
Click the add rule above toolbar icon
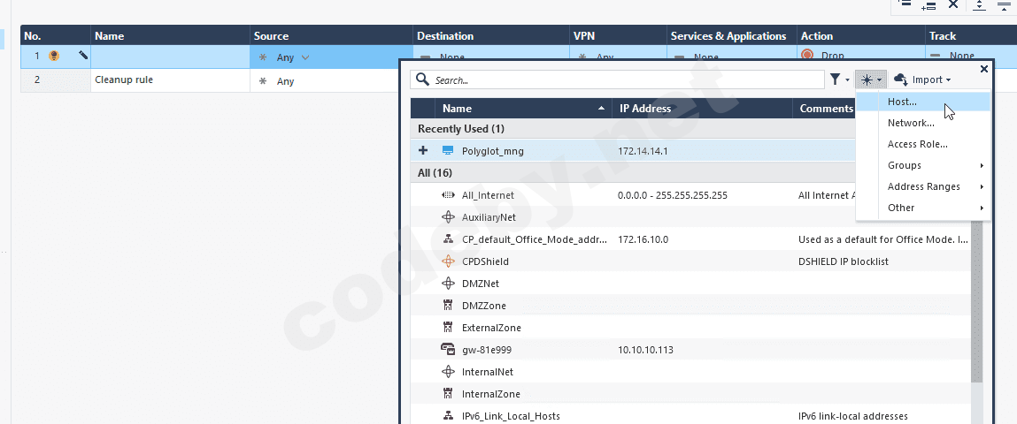point(904,4)
